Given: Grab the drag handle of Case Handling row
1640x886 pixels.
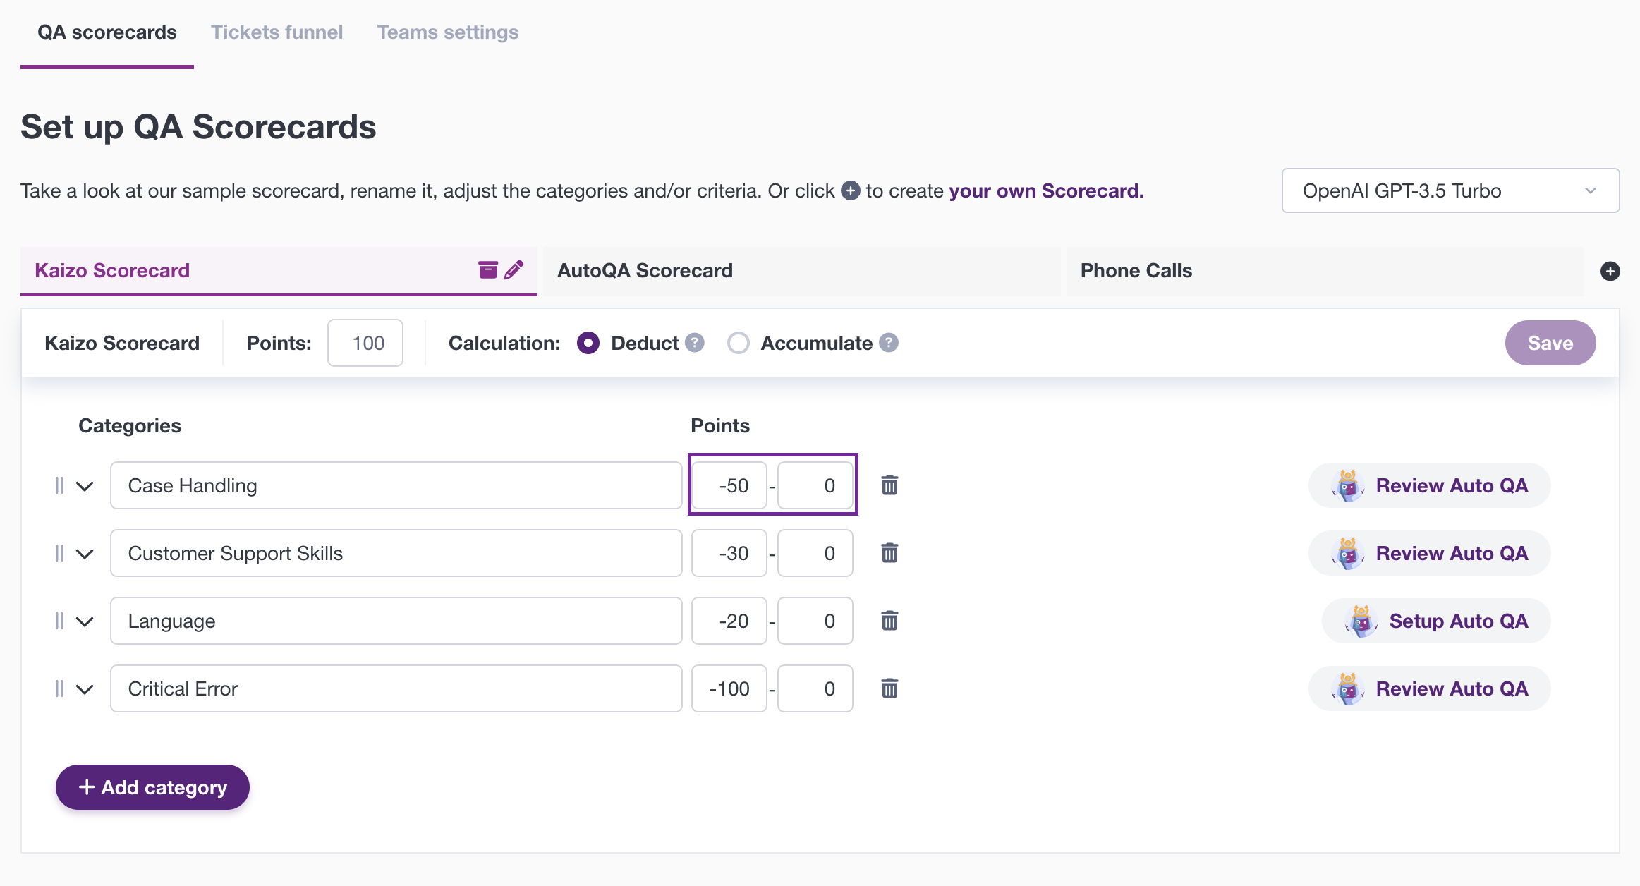Looking at the screenshot, I should click(x=59, y=485).
